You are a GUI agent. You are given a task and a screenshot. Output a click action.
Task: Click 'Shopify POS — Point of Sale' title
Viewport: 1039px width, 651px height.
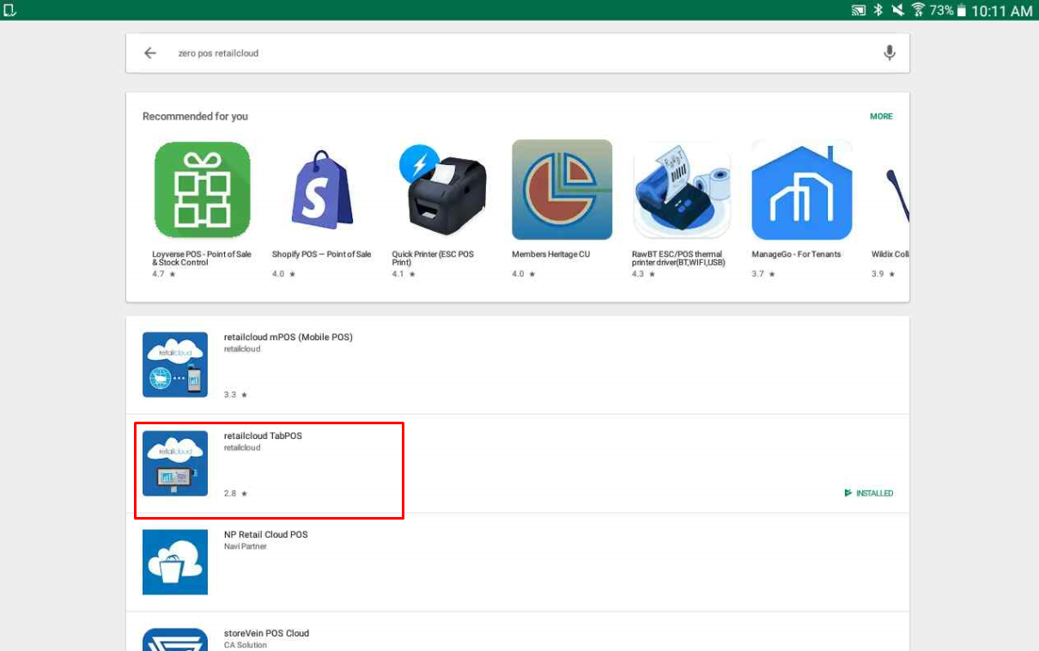pyautogui.click(x=321, y=254)
